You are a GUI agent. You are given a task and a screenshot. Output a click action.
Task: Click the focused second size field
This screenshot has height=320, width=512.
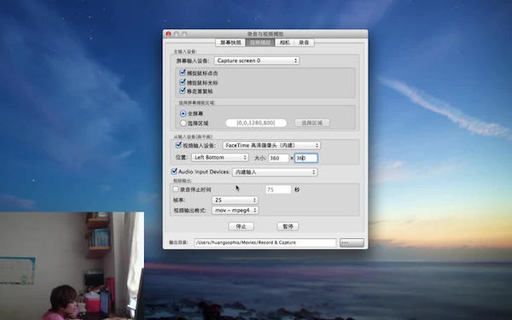[x=306, y=158]
